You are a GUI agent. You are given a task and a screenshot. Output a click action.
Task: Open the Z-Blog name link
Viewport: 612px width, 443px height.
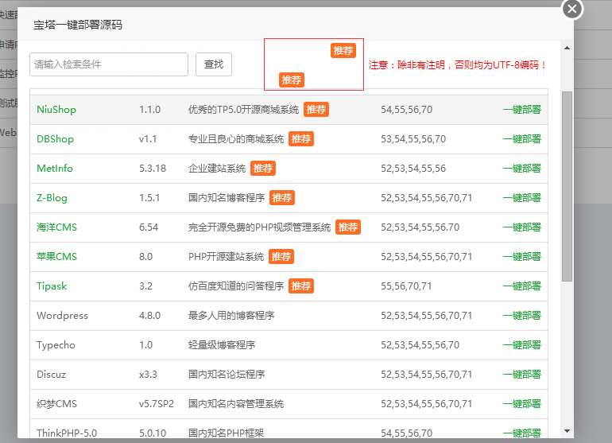[52, 198]
